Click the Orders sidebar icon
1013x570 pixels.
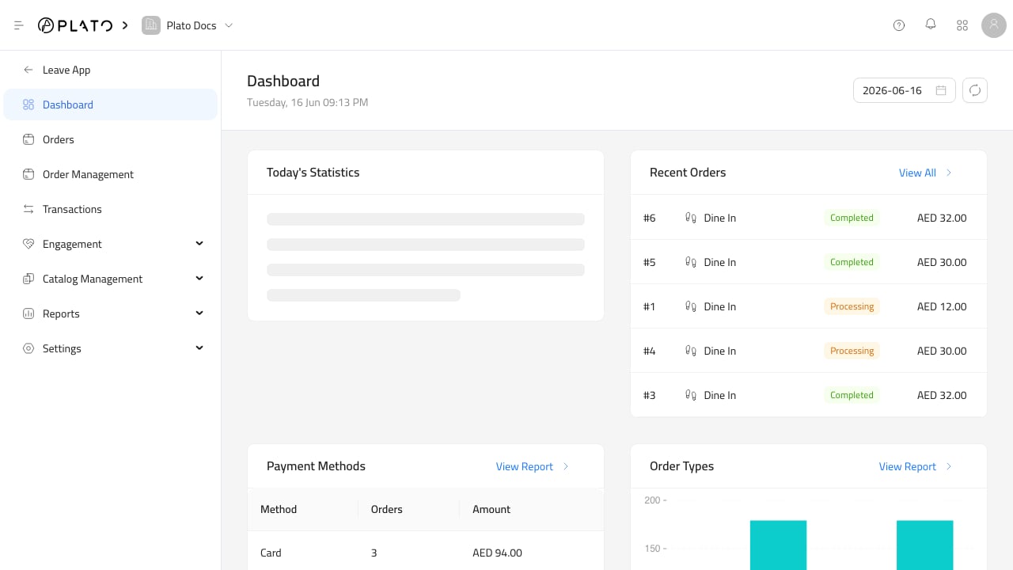coord(28,139)
